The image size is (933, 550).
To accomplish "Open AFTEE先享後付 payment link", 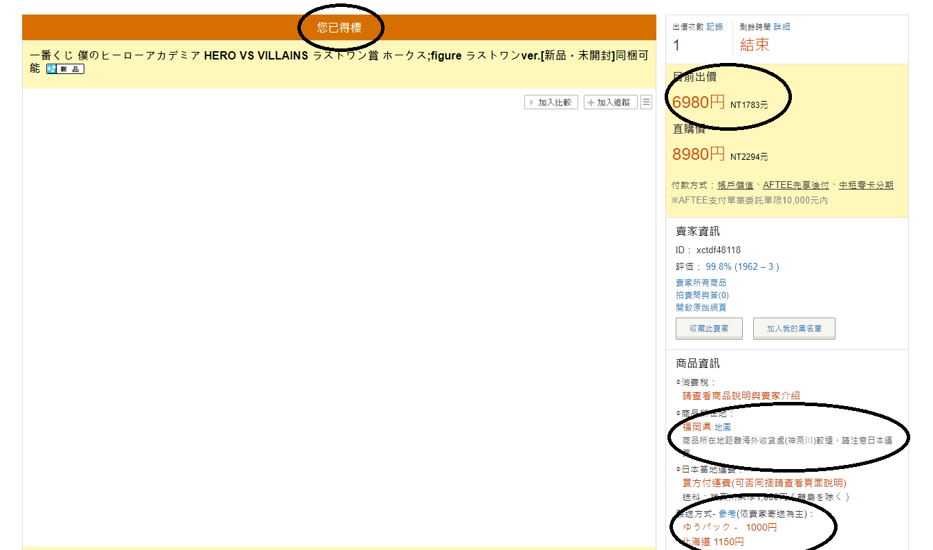I will point(795,185).
